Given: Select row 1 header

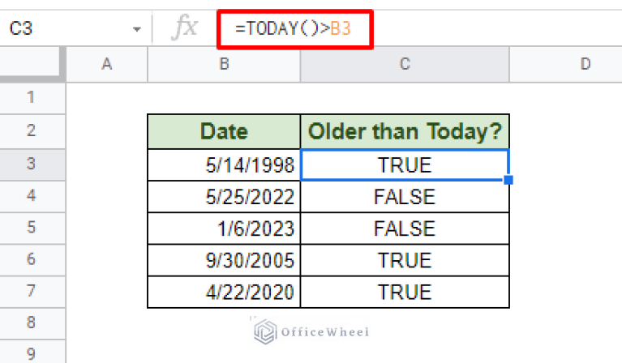Looking at the screenshot, I should 32,98.
